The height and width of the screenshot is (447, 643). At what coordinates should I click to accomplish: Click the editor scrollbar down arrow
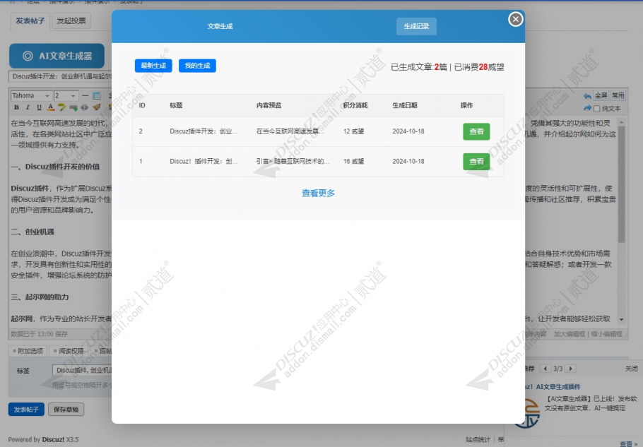point(621,319)
